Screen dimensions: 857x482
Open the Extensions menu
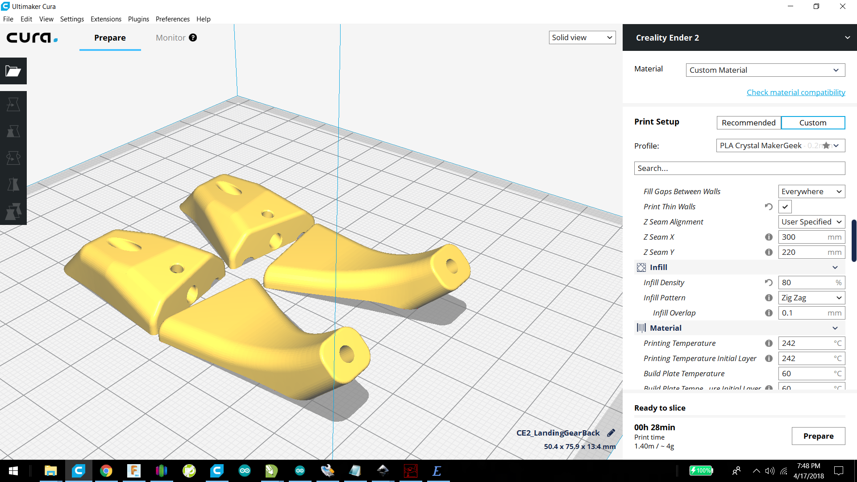pyautogui.click(x=106, y=19)
